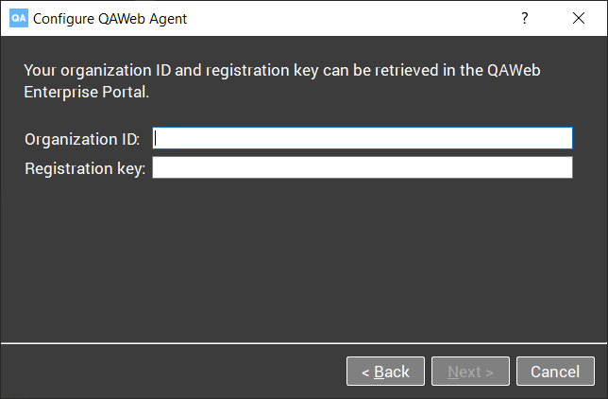Click the QA application icon in title bar
The image size is (608, 399).
pos(19,18)
